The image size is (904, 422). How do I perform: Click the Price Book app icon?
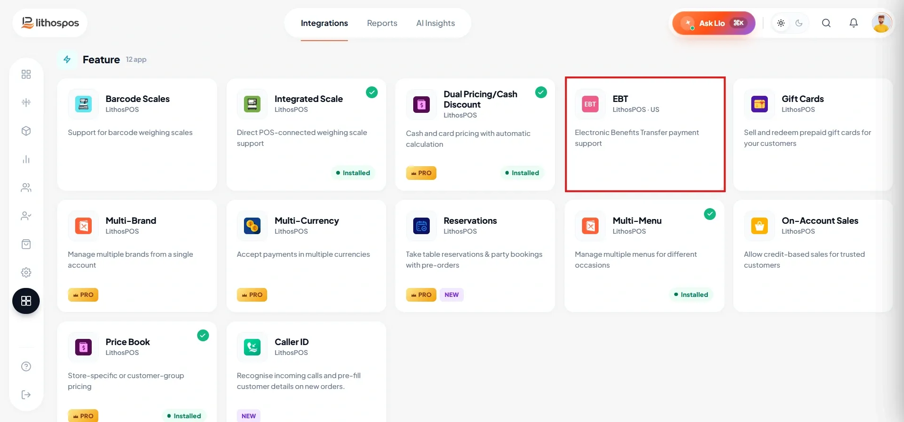click(x=84, y=347)
